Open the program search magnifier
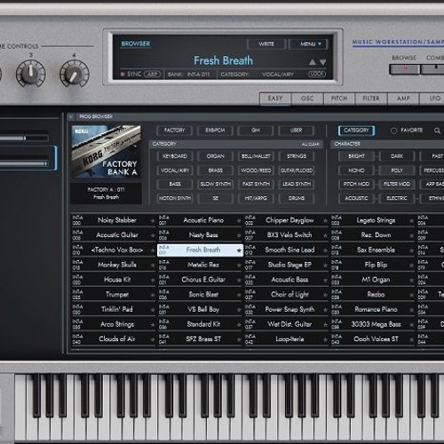 (x=437, y=131)
